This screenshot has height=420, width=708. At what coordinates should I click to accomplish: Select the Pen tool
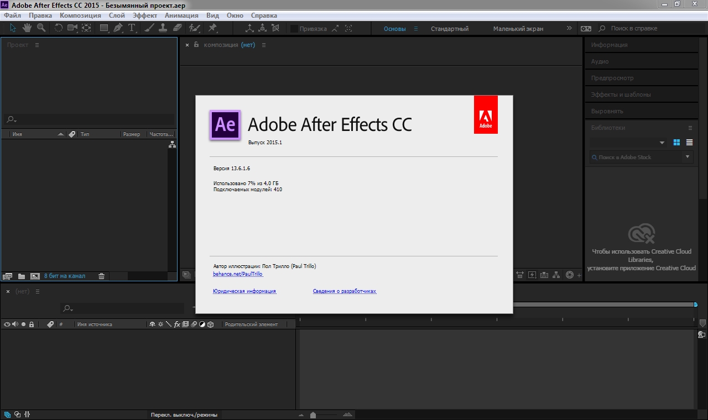tap(118, 28)
